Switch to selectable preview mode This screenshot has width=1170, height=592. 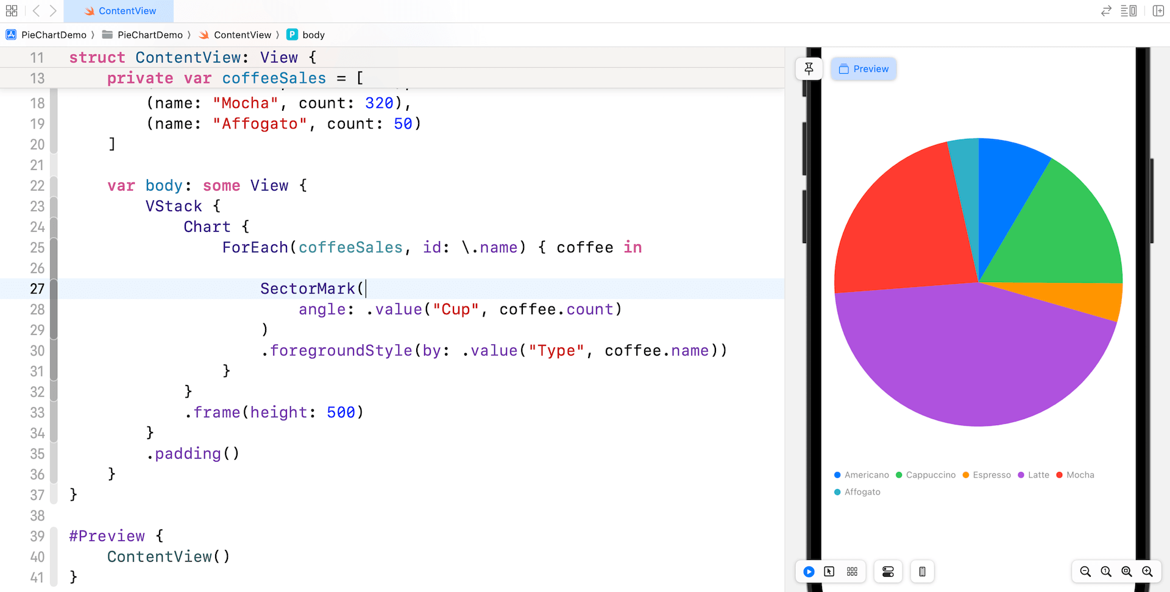[x=829, y=571]
